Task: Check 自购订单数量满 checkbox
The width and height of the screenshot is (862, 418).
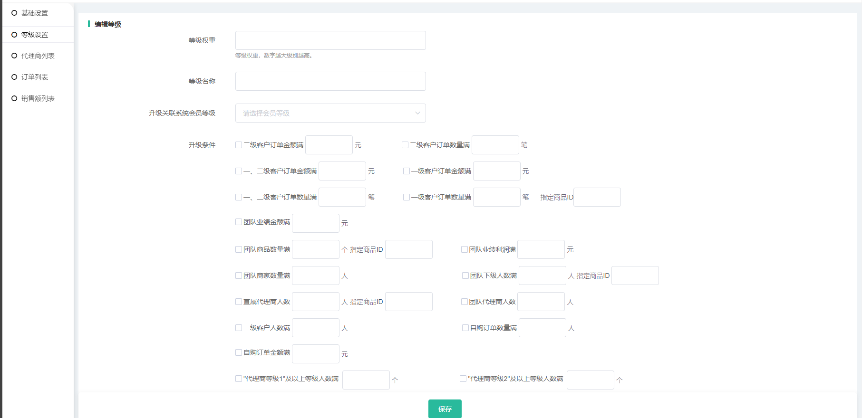Action: coord(465,328)
